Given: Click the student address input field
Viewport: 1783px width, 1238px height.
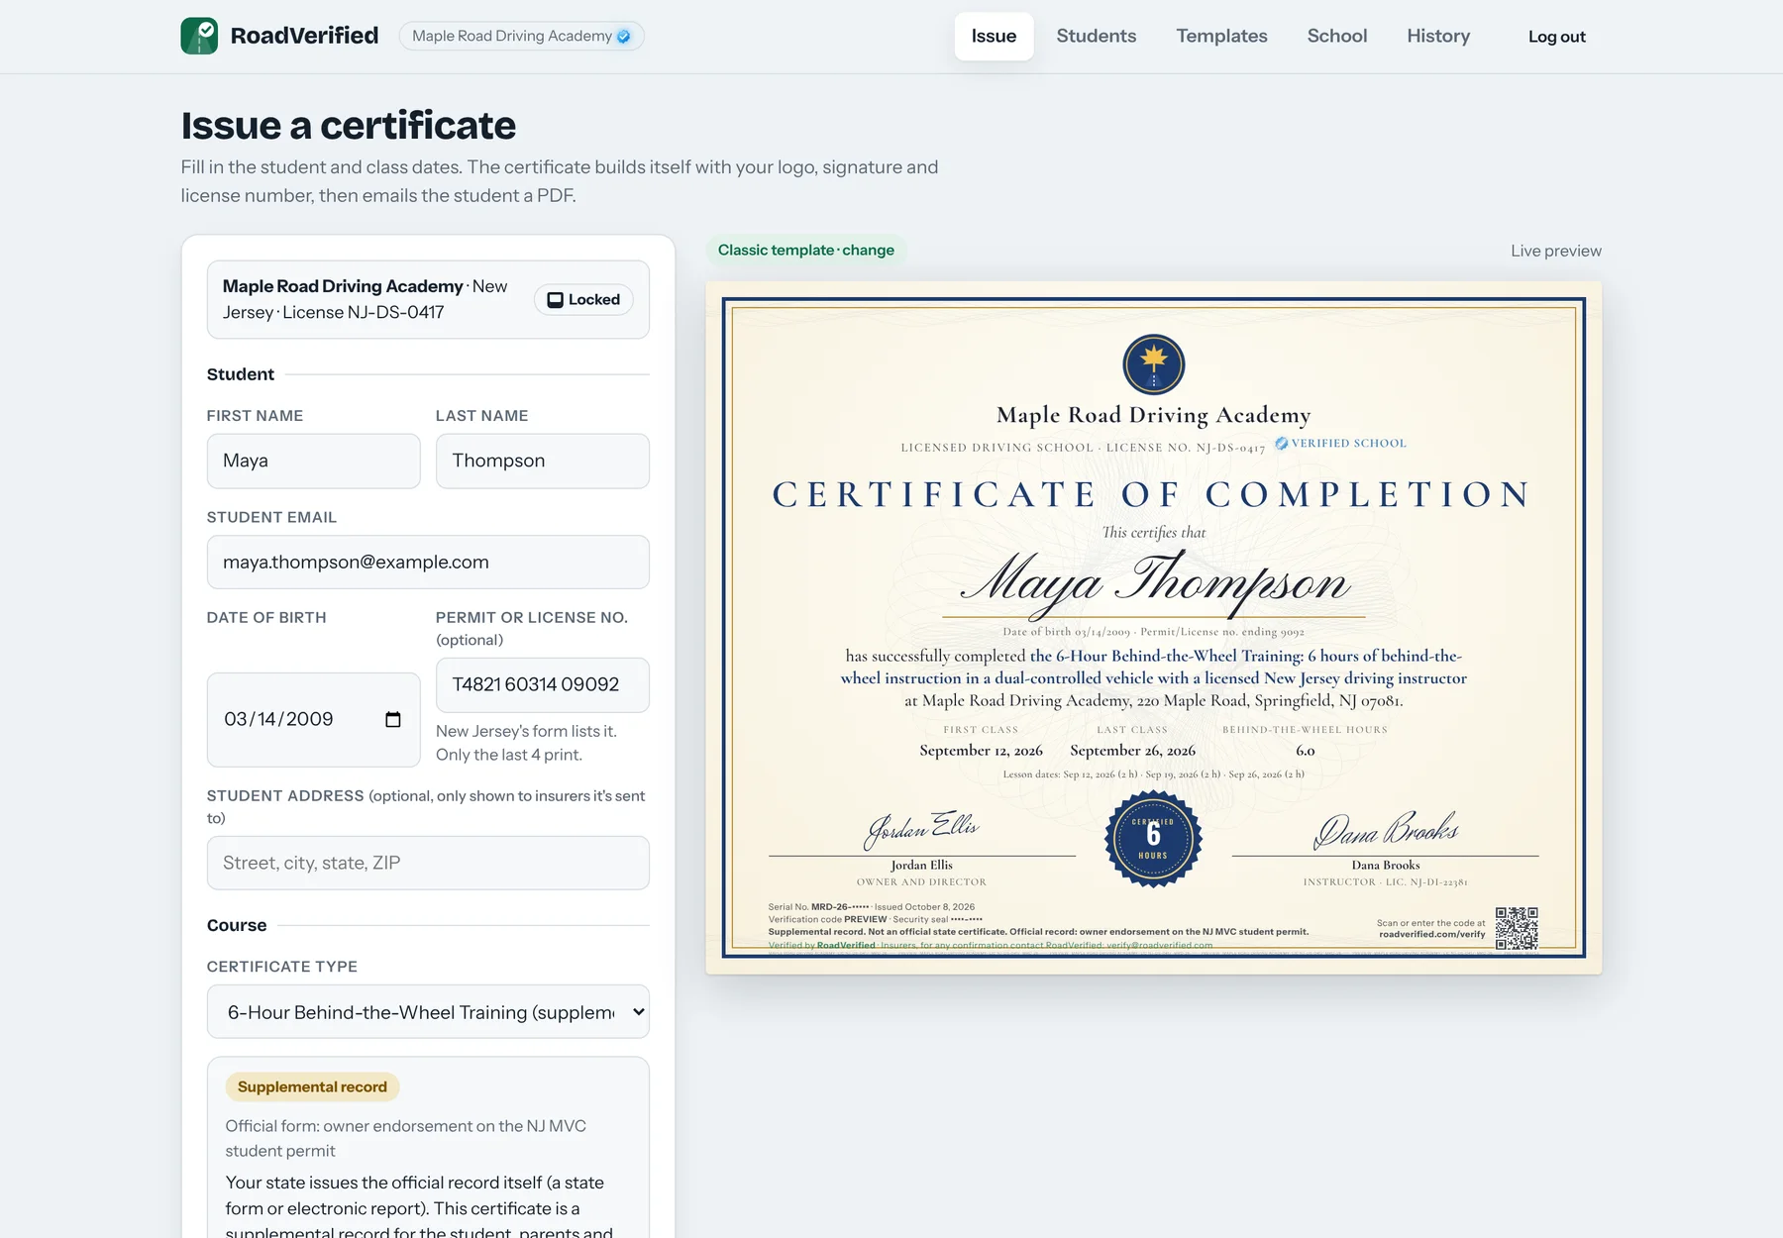Looking at the screenshot, I should [428, 863].
